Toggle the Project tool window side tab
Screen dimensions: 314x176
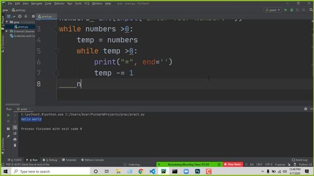point(3,22)
